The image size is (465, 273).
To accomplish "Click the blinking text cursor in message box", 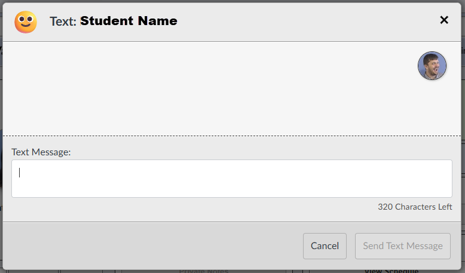I will (19, 173).
